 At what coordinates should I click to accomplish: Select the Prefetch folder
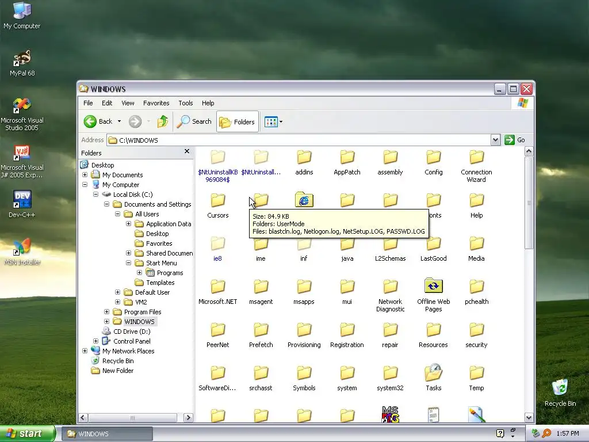pyautogui.click(x=261, y=336)
